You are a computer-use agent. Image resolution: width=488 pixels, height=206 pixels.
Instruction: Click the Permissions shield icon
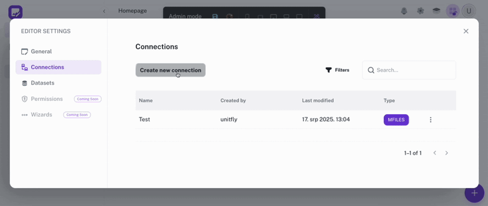(24, 99)
